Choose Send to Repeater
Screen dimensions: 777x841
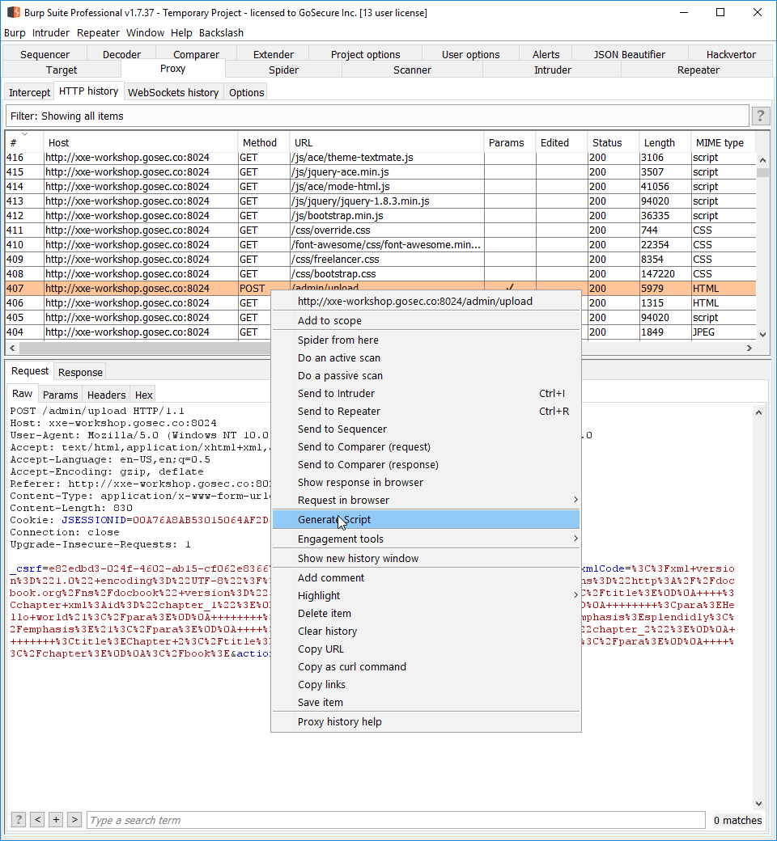click(337, 411)
